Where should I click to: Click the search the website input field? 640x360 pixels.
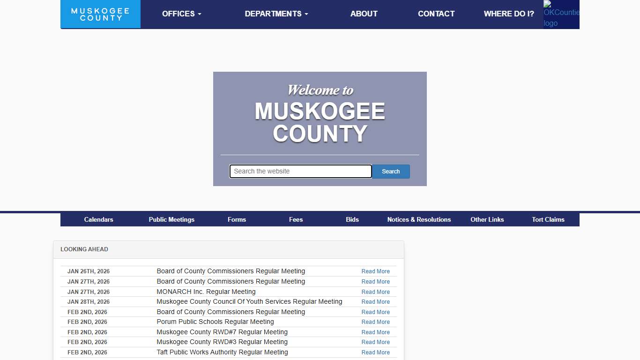click(300, 171)
